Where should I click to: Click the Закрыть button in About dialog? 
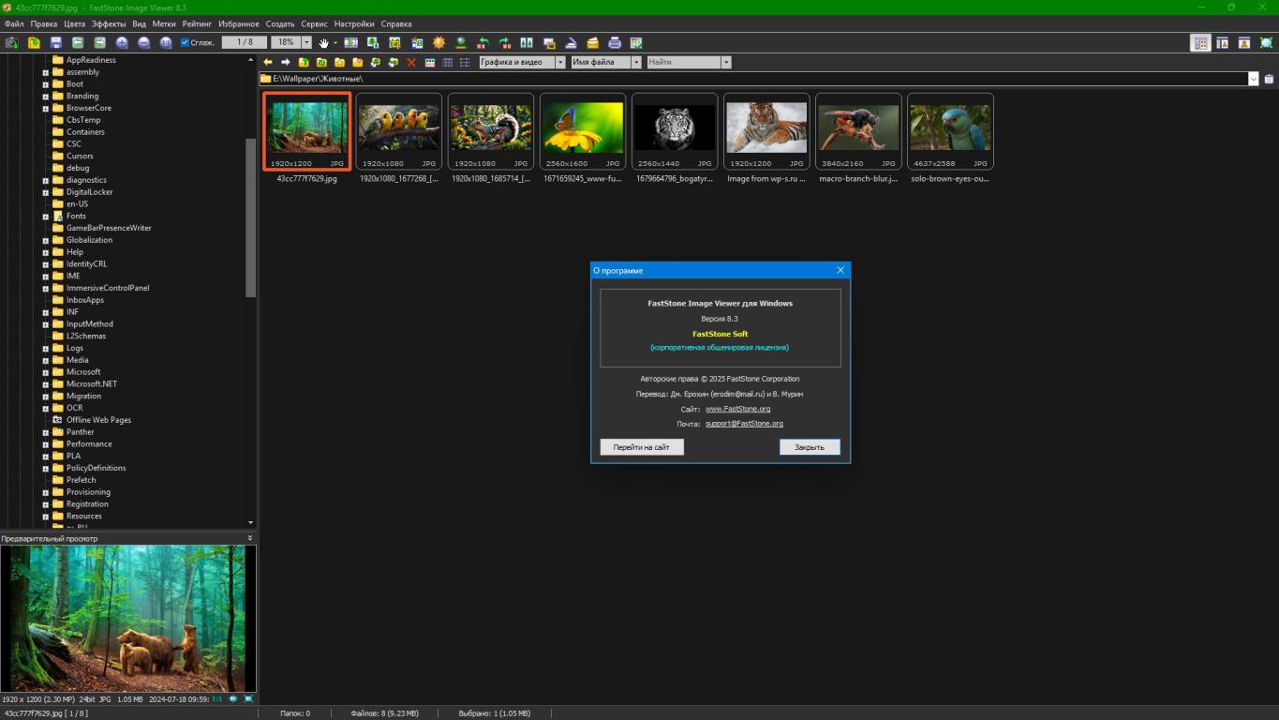coord(809,447)
